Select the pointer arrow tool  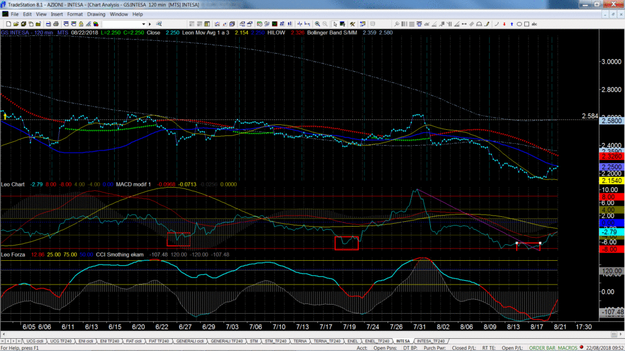click(x=335, y=24)
